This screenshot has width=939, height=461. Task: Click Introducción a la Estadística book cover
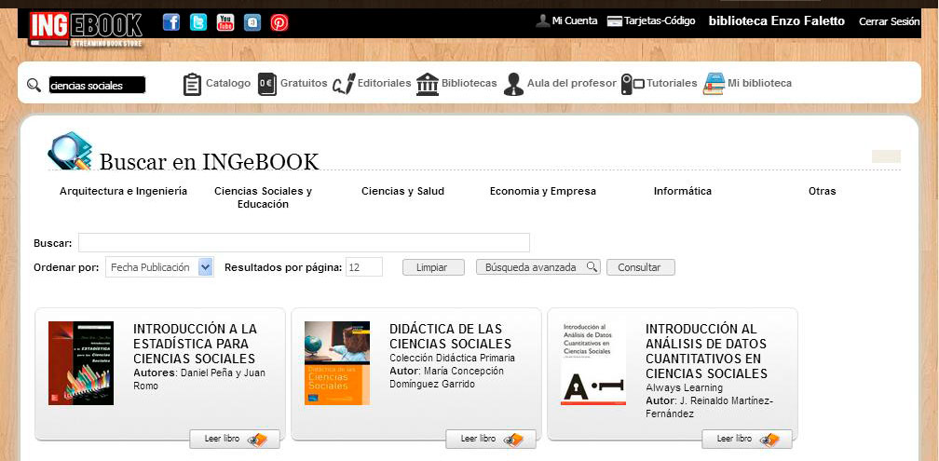(x=81, y=363)
